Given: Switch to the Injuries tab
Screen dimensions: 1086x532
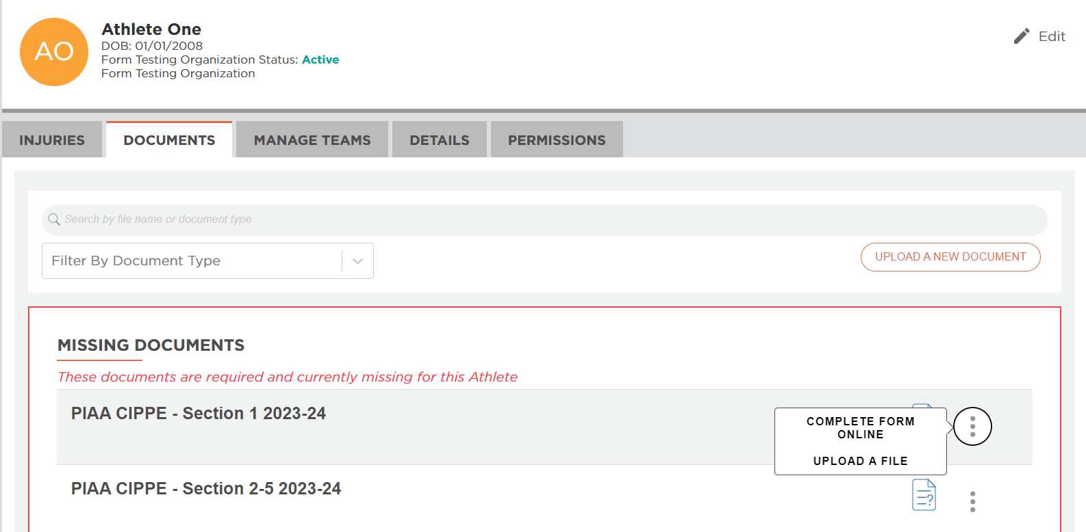Looking at the screenshot, I should (x=52, y=139).
